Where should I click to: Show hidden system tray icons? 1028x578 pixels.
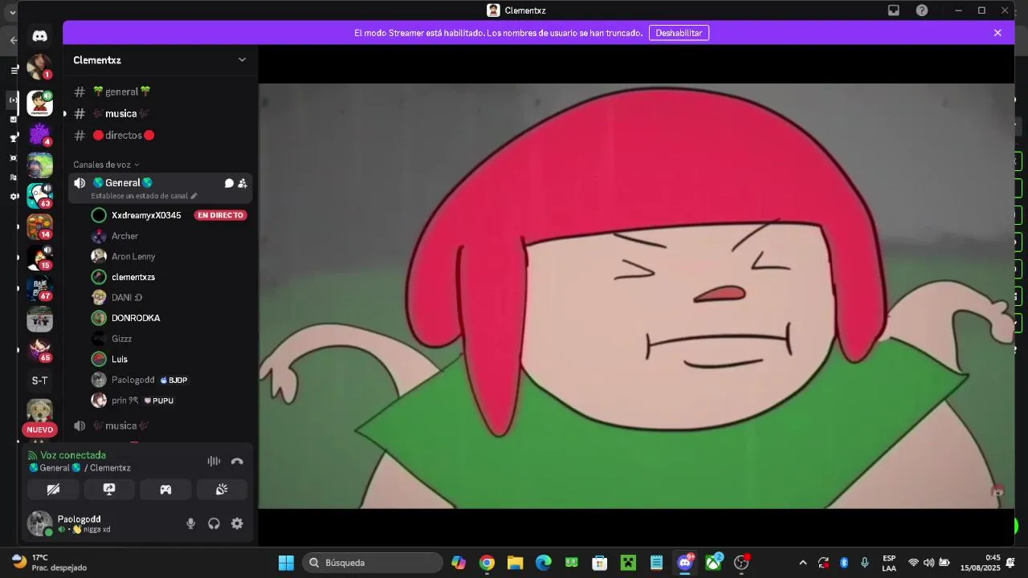click(x=802, y=563)
